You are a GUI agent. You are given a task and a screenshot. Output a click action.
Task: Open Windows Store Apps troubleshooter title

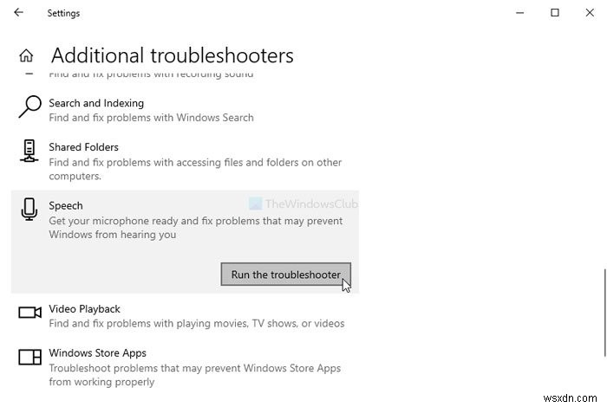[97, 353]
